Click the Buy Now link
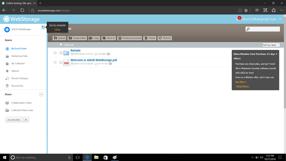 (x=241, y=82)
